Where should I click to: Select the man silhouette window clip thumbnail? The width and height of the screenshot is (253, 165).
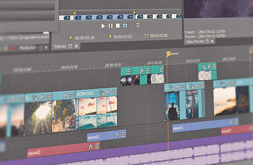[172, 106]
